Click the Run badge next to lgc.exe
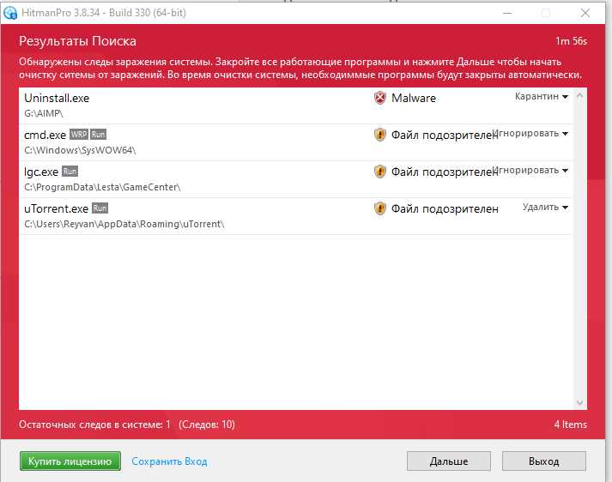Viewport: 612px width, 482px height. pos(70,172)
